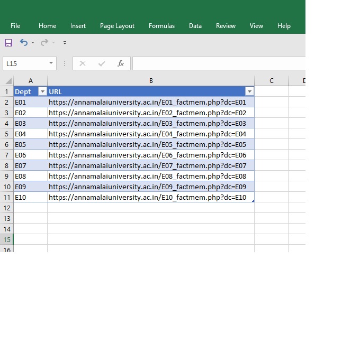Select cell containing E03
Viewport: 342px width, 343px height.
[x=30, y=123]
